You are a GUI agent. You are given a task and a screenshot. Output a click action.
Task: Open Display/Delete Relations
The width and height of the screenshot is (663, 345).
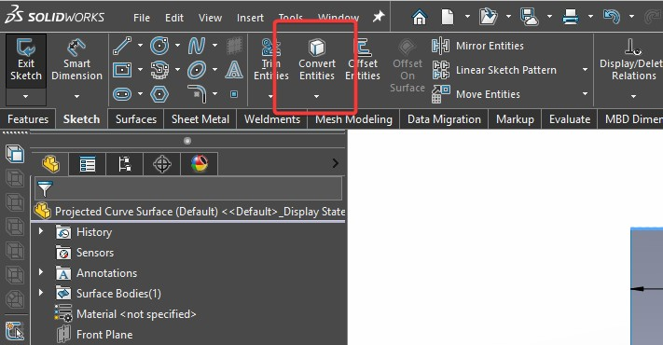(x=633, y=59)
